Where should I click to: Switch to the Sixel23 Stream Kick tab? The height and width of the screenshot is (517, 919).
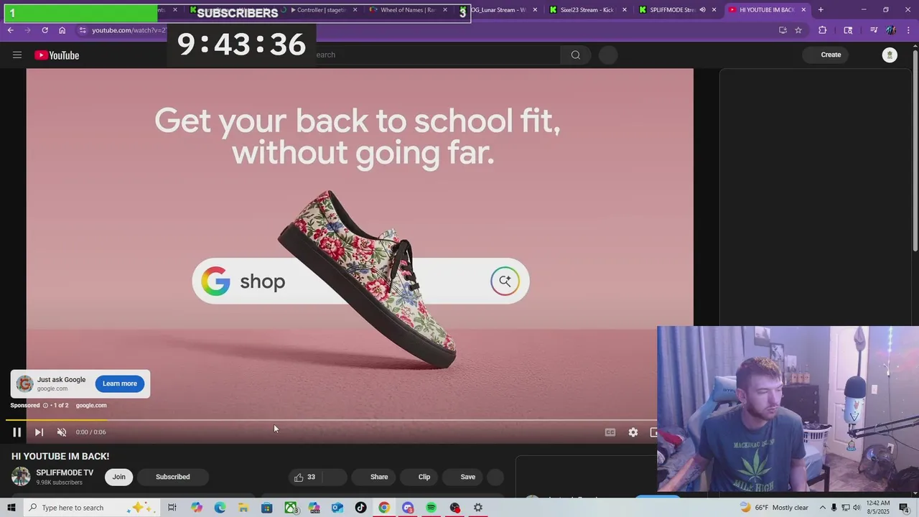pyautogui.click(x=587, y=10)
